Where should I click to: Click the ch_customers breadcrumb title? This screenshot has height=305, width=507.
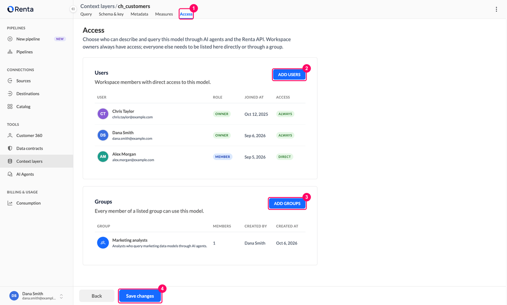[134, 6]
